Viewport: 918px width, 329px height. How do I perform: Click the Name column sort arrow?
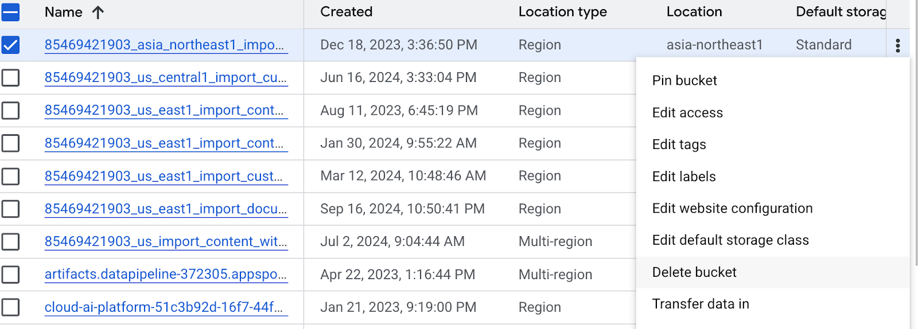(98, 12)
